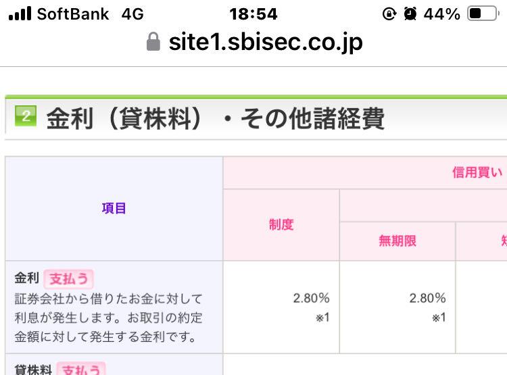Select the 無期限 column header
This screenshot has height=375, width=507.
397,241
